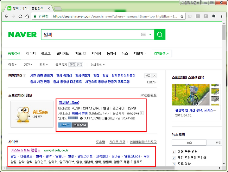Open the browser home page icon
This screenshot has height=172, width=228.
[x=27, y=16]
